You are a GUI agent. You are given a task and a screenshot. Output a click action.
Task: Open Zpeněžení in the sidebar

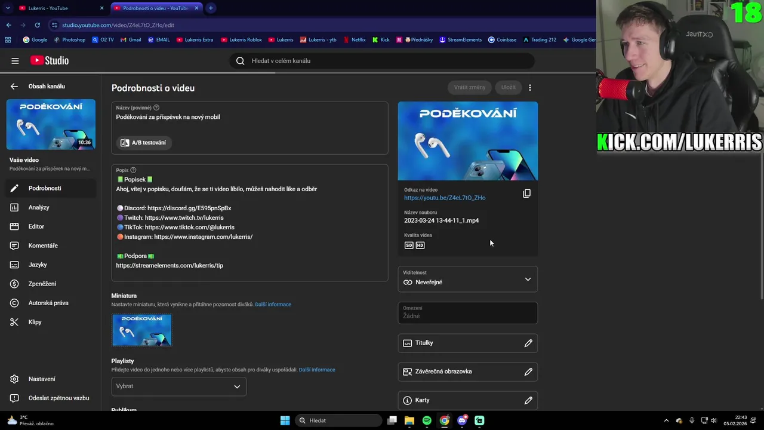point(51,284)
